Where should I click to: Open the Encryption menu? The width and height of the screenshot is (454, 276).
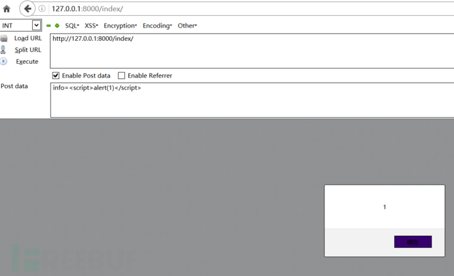point(120,26)
